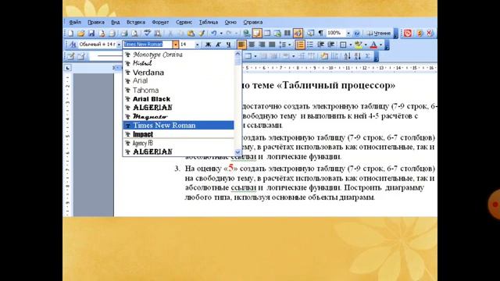Sort table ascending with A-Z icon
This screenshot has width=500, height=281.
347,56
